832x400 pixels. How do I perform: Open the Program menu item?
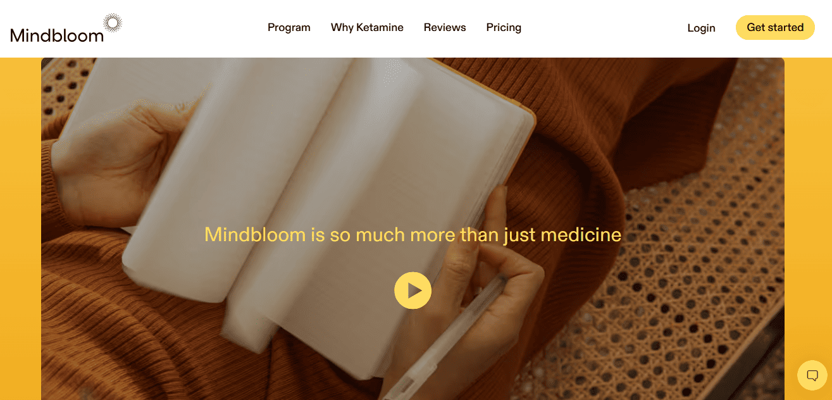coord(289,28)
